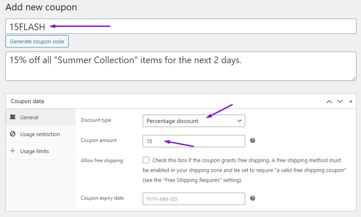
Task: Click the Coupon data panel heading
Action: [x=27, y=101]
